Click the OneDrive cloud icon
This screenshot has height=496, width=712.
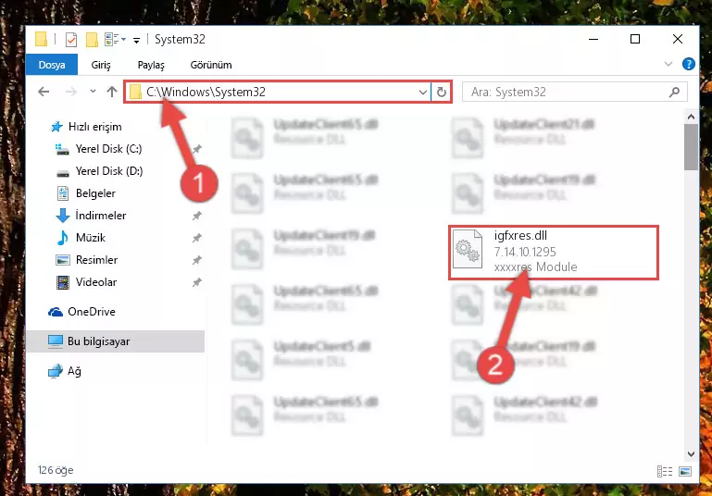click(56, 312)
